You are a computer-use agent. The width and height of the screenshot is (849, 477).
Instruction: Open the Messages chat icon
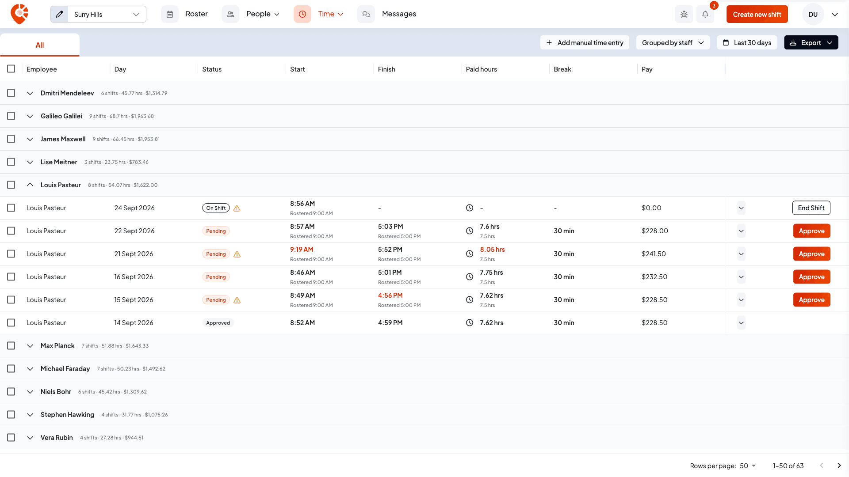[x=366, y=14]
